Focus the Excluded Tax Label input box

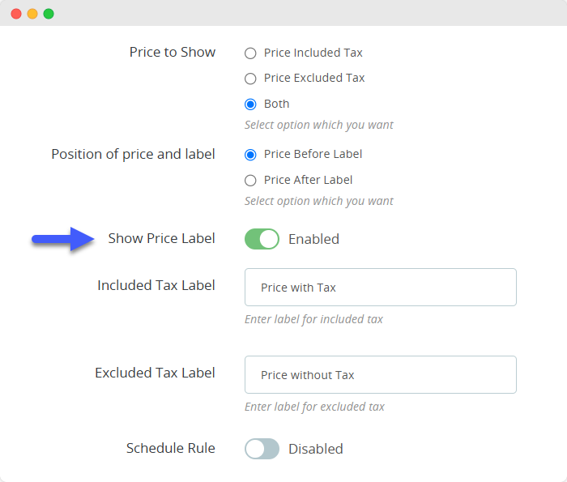point(380,375)
